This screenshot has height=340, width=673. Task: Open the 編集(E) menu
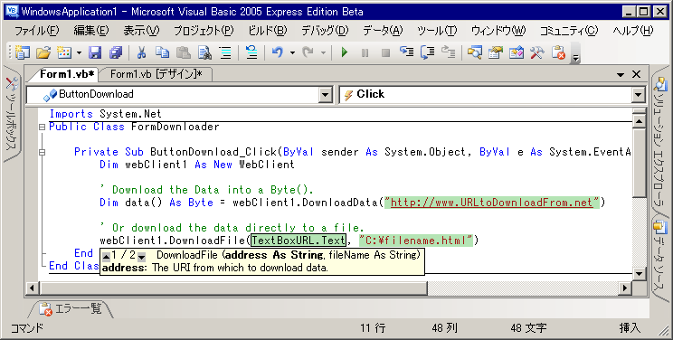pyautogui.click(x=91, y=31)
